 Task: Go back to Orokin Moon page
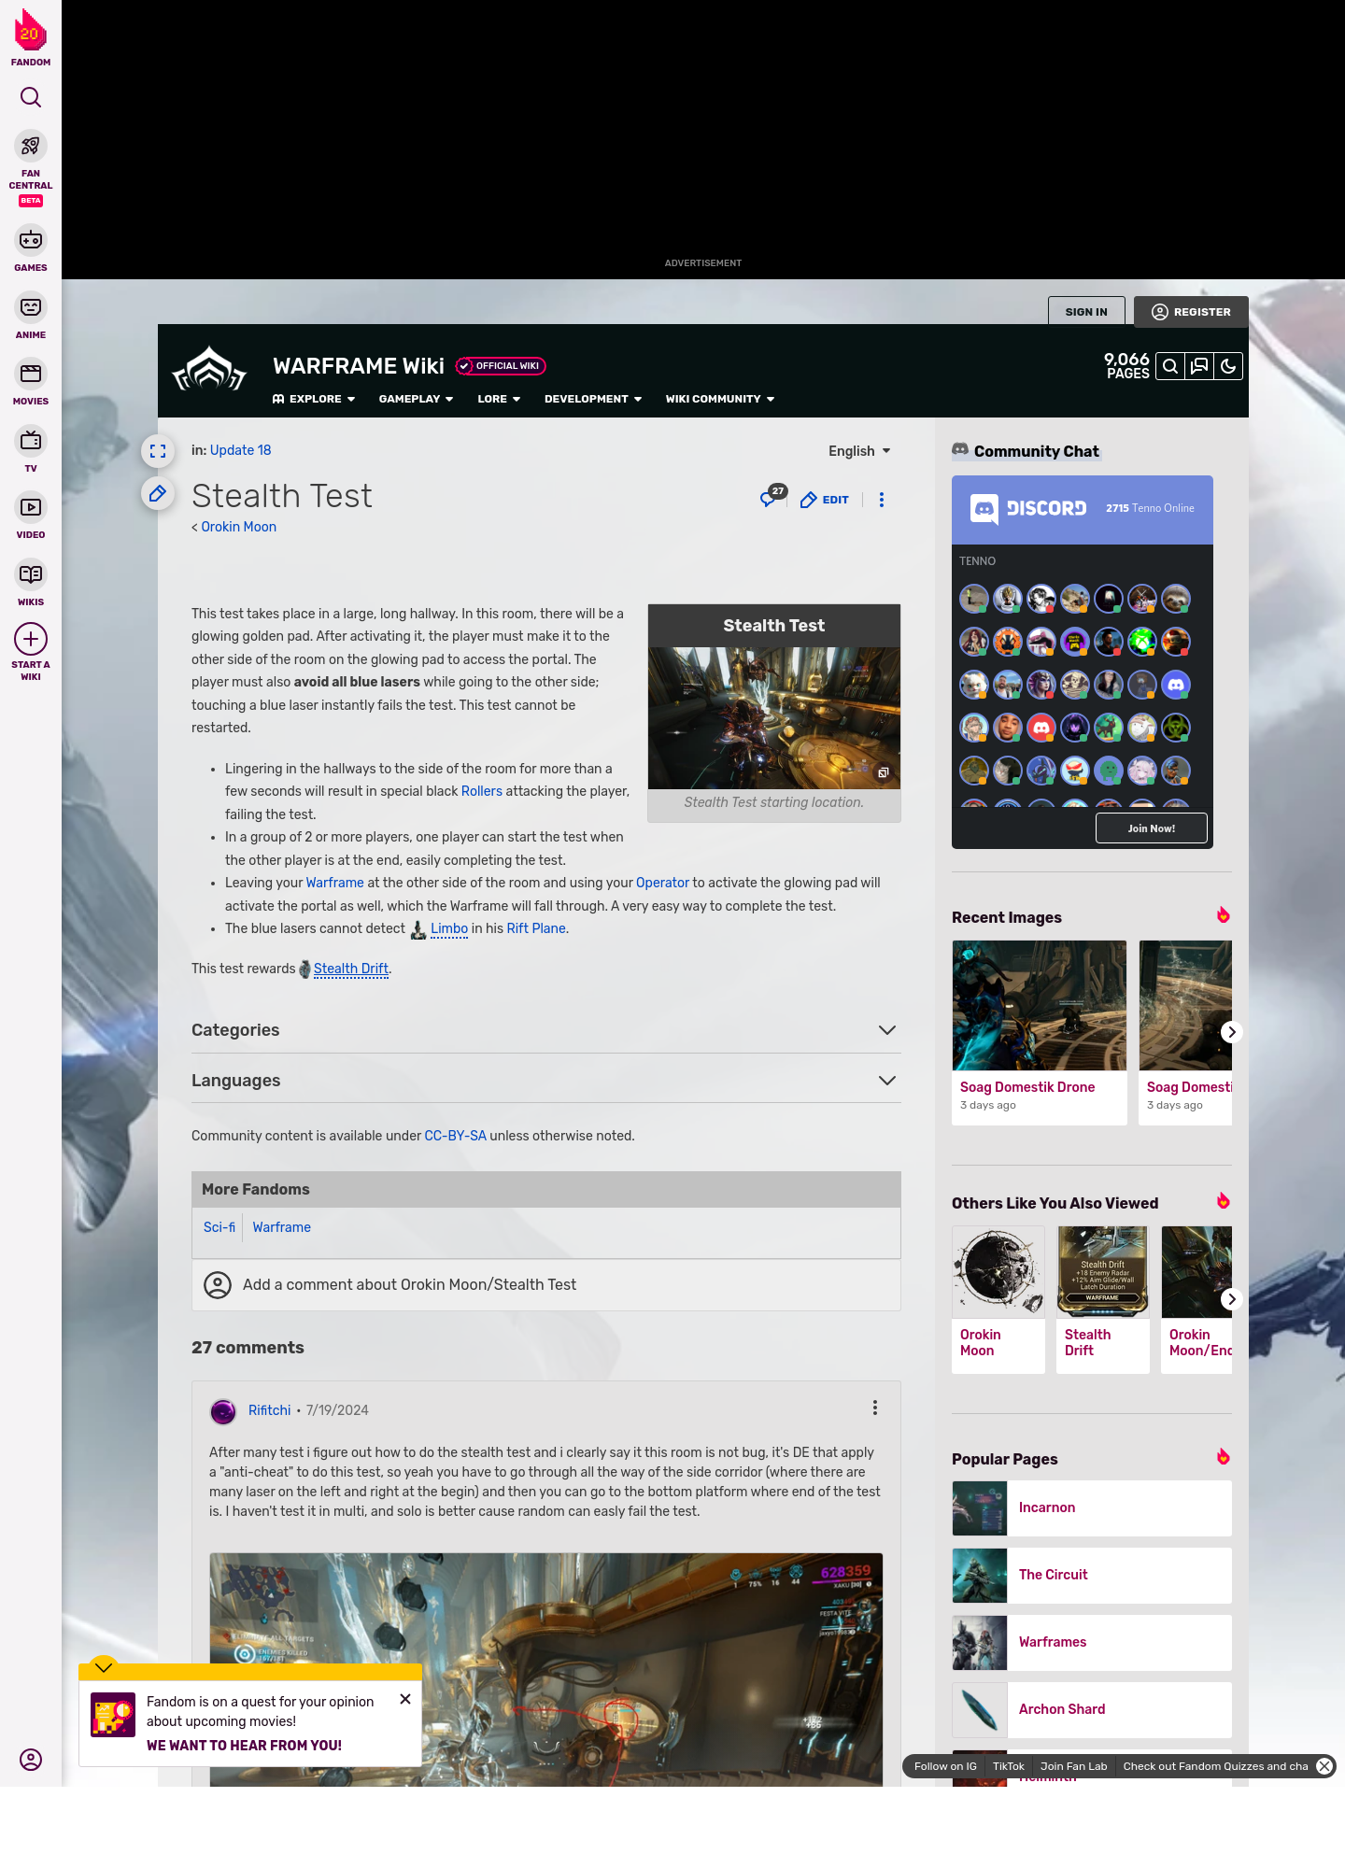tap(238, 527)
